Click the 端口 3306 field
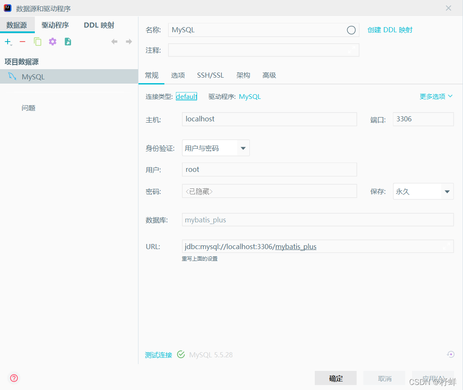The width and height of the screenshot is (463, 390). click(x=423, y=119)
